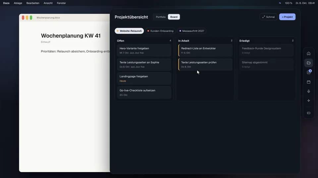Open the home icon in sidebar

[308, 53]
